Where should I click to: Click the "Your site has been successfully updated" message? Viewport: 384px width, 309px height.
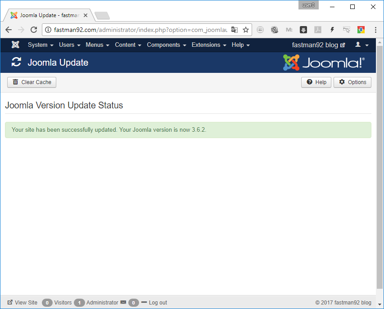pos(109,130)
